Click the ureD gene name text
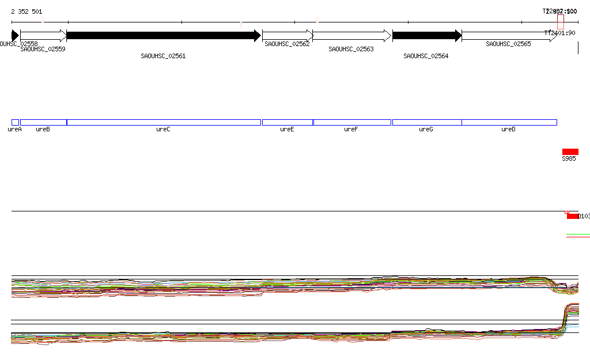The image size is (590, 352). [x=508, y=130]
